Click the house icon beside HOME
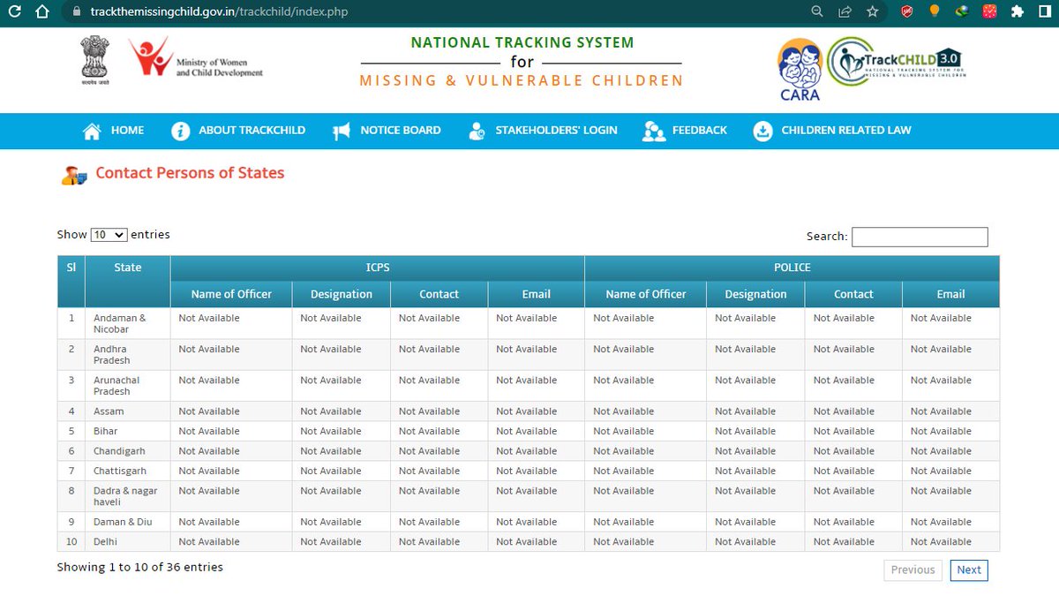Viewport: 1059px width, 596px height. [92, 131]
